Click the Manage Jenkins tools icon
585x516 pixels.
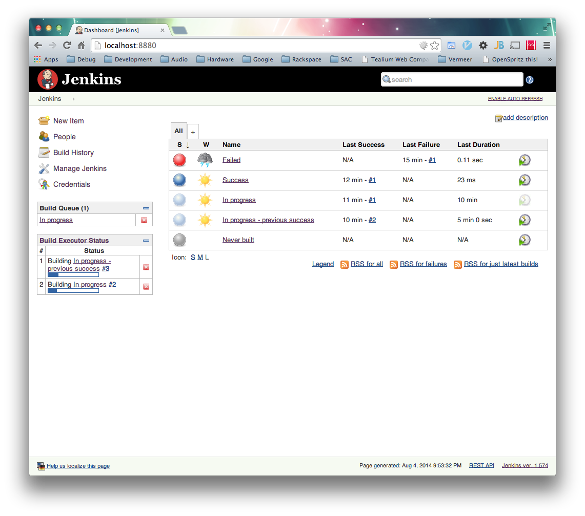tap(44, 168)
